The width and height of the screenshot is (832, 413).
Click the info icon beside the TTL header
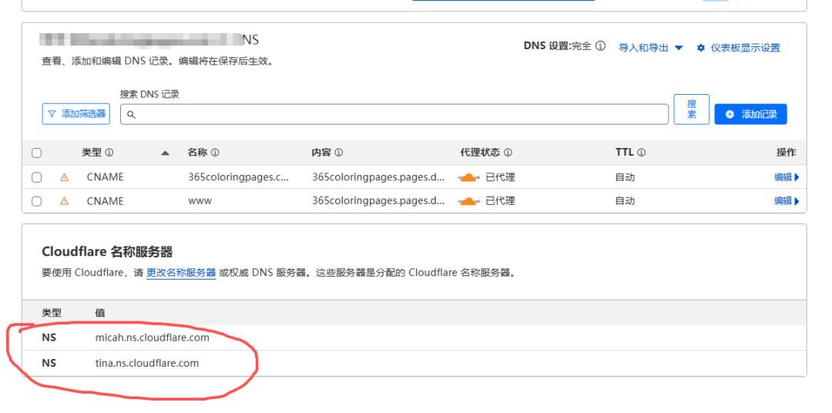(641, 153)
